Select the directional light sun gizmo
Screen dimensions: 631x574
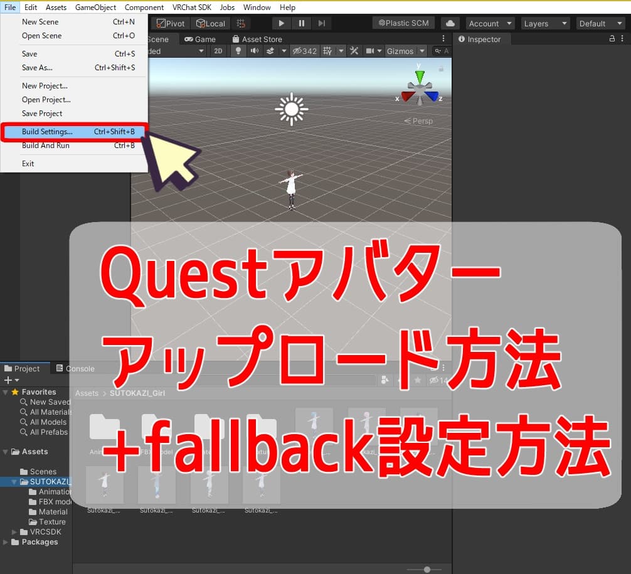click(x=292, y=109)
